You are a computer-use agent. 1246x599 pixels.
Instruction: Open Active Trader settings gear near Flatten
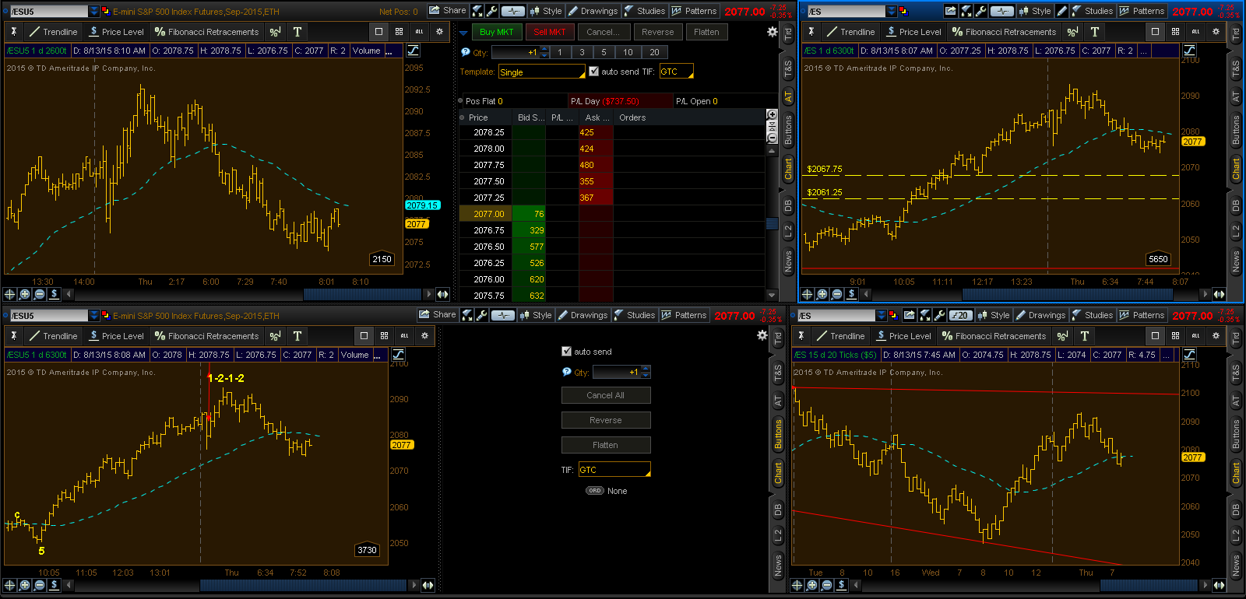pos(772,32)
